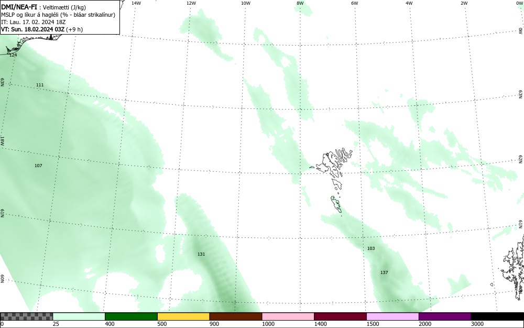The width and height of the screenshot is (524, 328).
Task: Click the 14W longitude label
Action: click(136, 3)
